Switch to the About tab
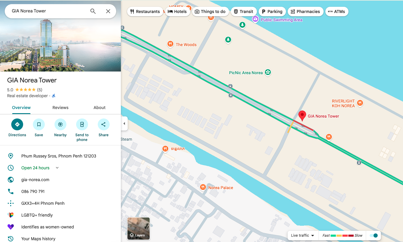 100,108
